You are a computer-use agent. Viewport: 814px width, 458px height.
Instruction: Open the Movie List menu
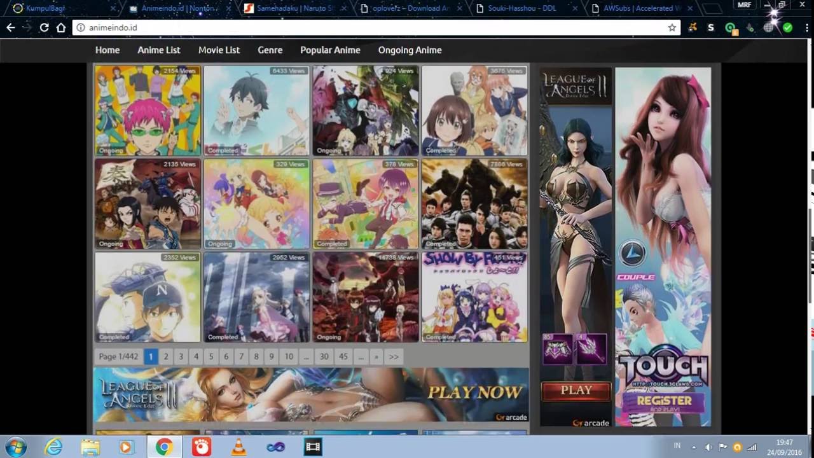pyautogui.click(x=219, y=50)
